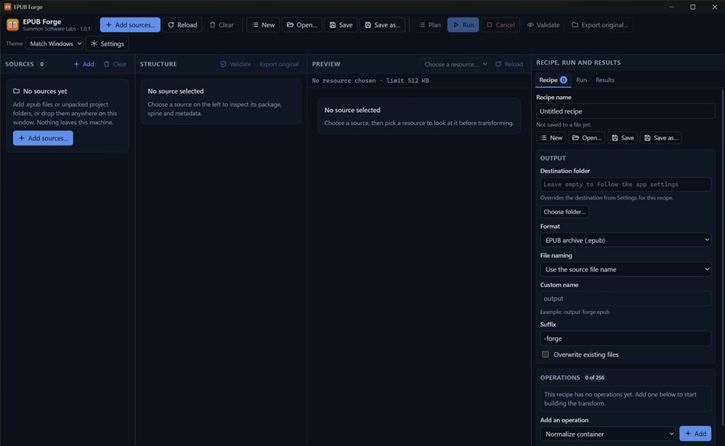This screenshot has height=446, width=725.
Task: Click Open under the Recipe name field
Action: [586, 137]
